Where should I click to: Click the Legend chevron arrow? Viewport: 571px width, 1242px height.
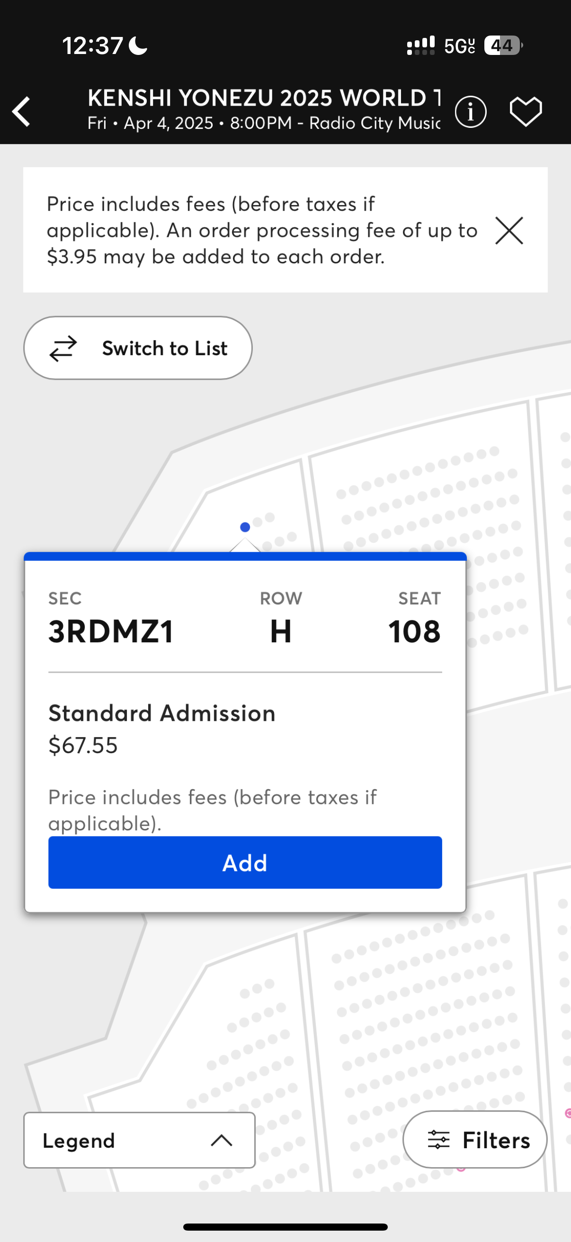(x=222, y=1140)
